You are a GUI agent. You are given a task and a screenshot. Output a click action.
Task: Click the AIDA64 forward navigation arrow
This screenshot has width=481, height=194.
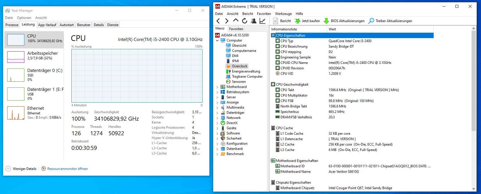[x=227, y=21]
